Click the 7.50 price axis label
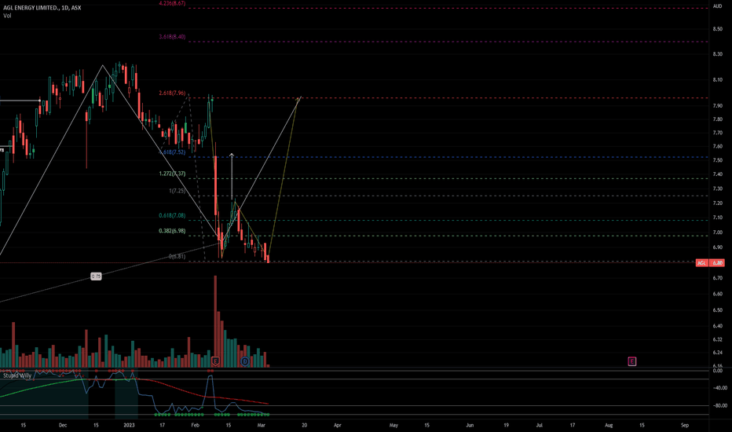732x432 pixels. click(718, 160)
